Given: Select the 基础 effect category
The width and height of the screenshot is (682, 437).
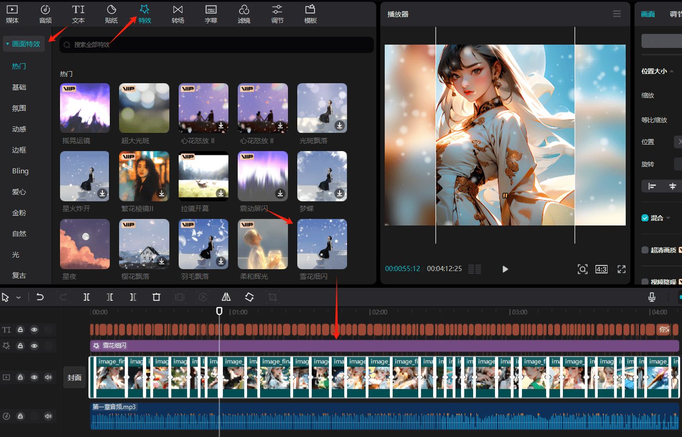Looking at the screenshot, I should pos(19,87).
